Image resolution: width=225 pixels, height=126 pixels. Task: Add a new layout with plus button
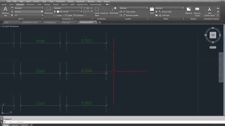[x=31, y=125]
